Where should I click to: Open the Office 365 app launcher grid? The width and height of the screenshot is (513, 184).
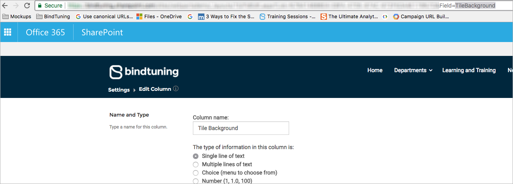click(x=8, y=32)
